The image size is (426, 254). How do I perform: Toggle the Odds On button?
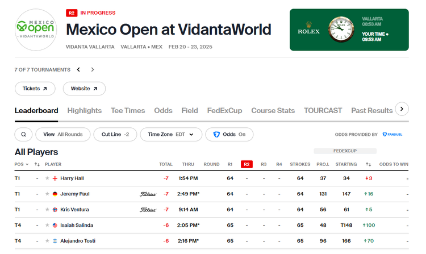pyautogui.click(x=229, y=135)
